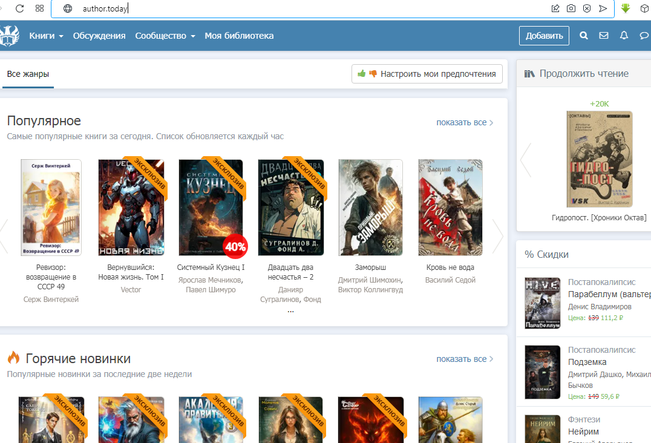The image size is (651, 443).
Task: Click the share page icon in the address bar
Action: tap(555, 8)
